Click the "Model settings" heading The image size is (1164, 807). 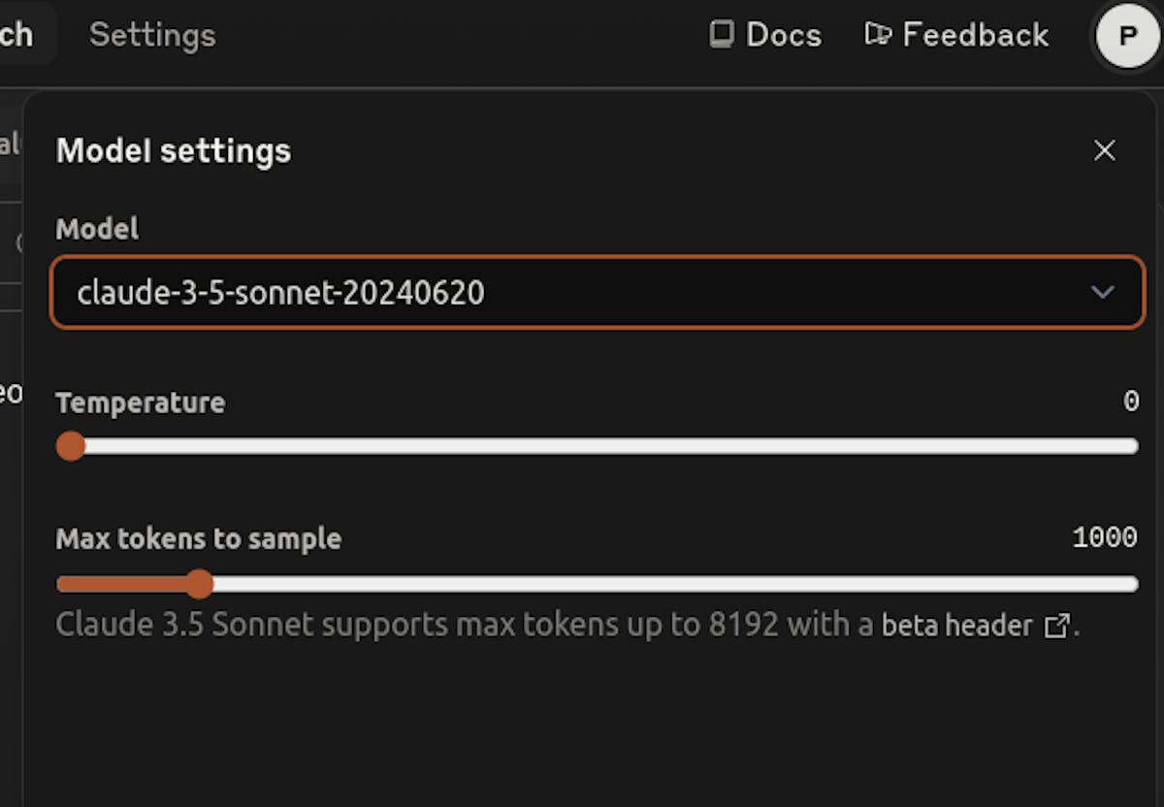click(x=174, y=151)
